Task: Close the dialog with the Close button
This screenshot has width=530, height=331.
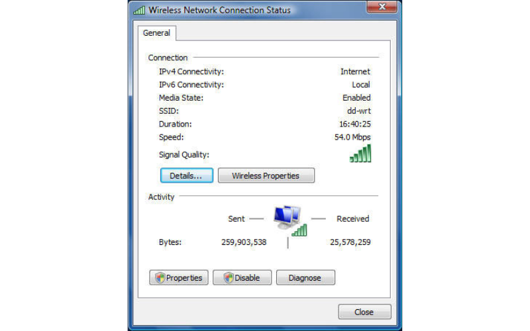Action: 365,312
